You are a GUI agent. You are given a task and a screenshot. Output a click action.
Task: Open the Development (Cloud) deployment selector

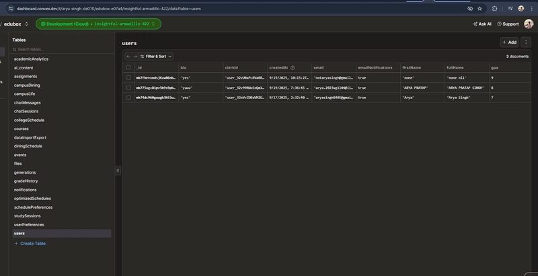click(x=98, y=24)
